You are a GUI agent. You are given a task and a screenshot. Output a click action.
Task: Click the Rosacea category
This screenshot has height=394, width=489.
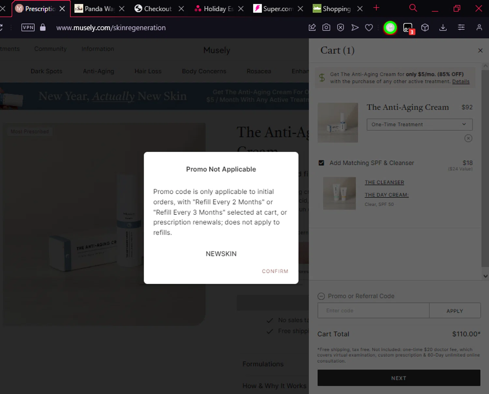coord(259,71)
